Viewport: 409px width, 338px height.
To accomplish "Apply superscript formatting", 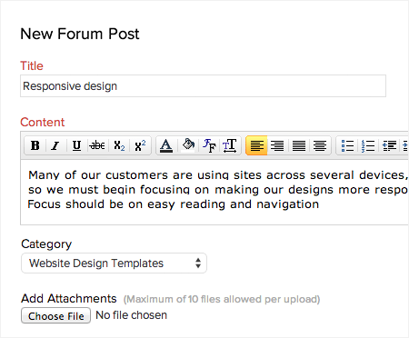I will 140,145.
